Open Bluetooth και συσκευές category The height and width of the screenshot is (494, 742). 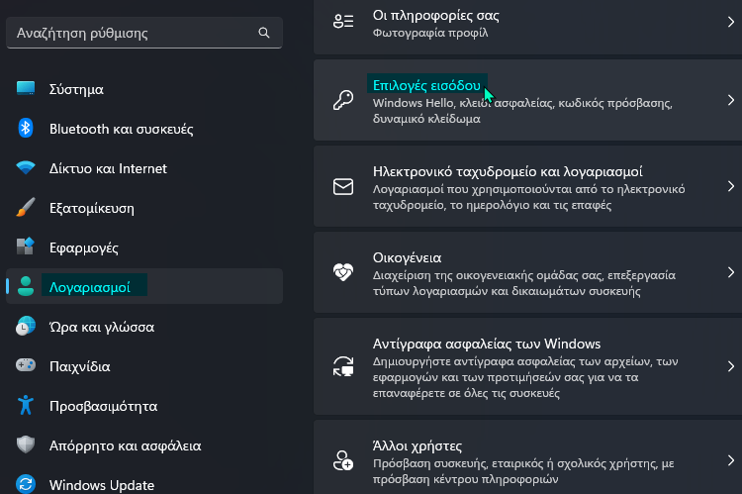144,129
